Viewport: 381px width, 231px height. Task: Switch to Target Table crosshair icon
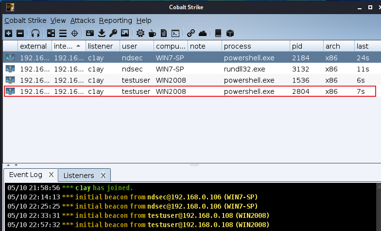pyautogui.click(x=75, y=33)
